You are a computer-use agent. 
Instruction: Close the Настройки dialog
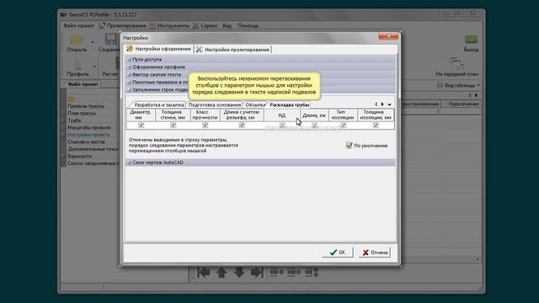388,35
